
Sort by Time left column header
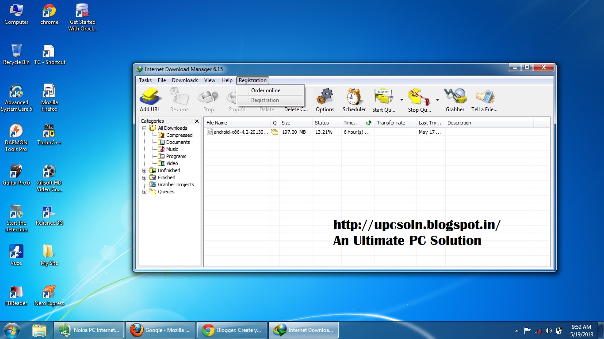(358, 123)
